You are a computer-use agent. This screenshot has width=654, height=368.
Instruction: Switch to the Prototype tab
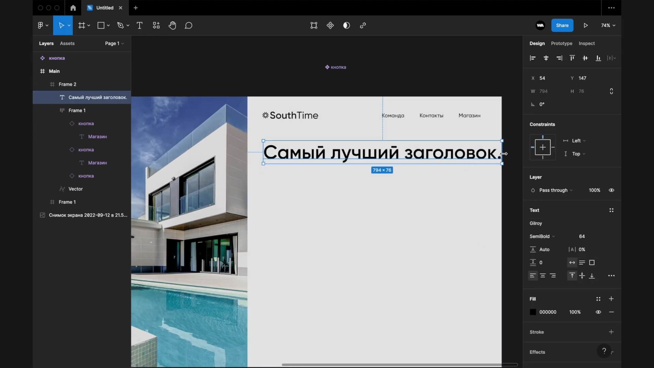click(x=561, y=43)
